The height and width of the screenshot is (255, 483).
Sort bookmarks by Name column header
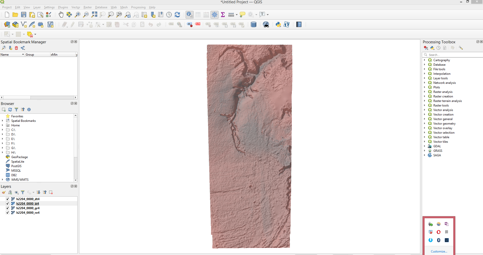[12, 54]
